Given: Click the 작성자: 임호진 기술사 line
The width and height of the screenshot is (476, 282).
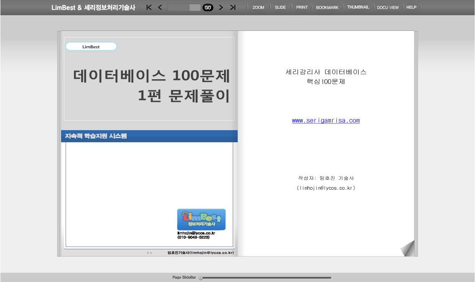Looking at the screenshot, I should point(326,178).
